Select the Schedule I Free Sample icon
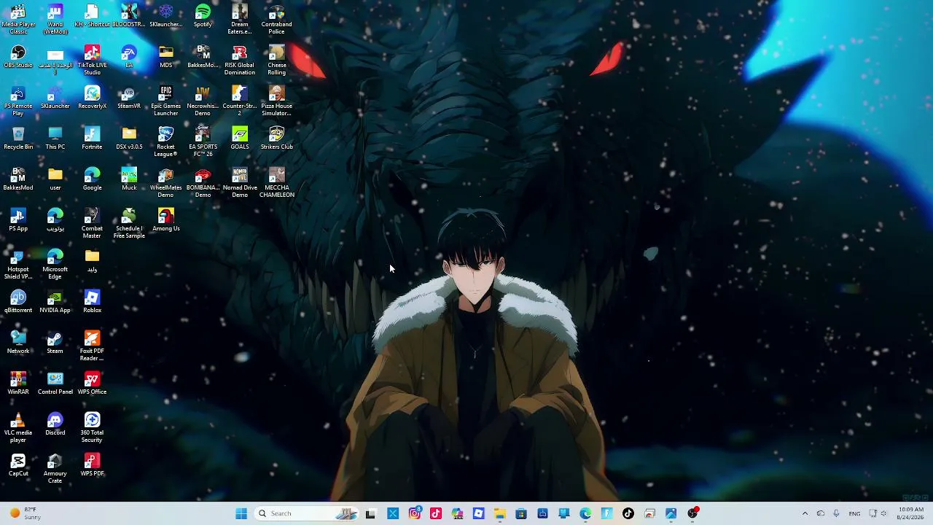Viewport: 933px width, 525px height. tap(129, 224)
